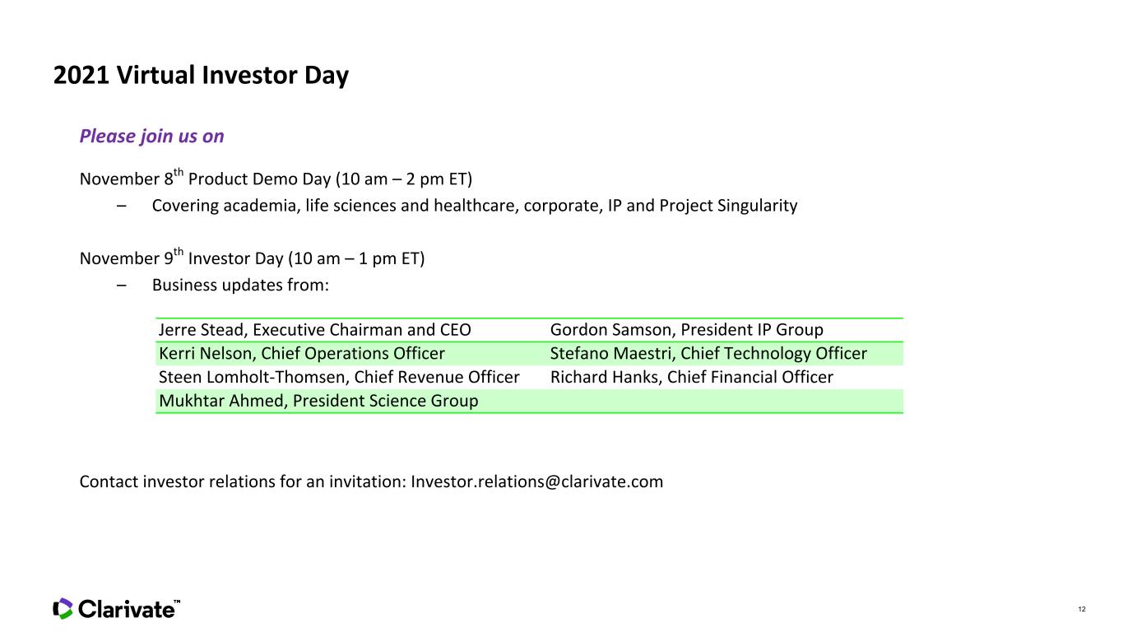The width and height of the screenshot is (1123, 632).
Task: Click the slide page number 12
Action: tap(1082, 609)
